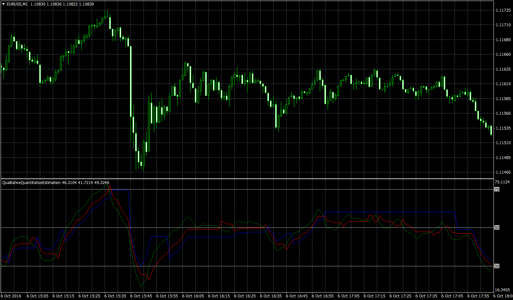Click the 6 Oct 16:35 time label
This screenshot has height=300, width=513.
point(271,296)
